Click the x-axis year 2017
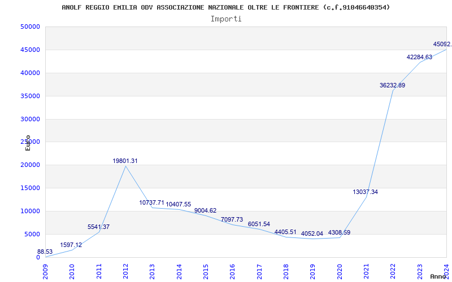The image size is (452, 282). pyautogui.click(x=259, y=272)
